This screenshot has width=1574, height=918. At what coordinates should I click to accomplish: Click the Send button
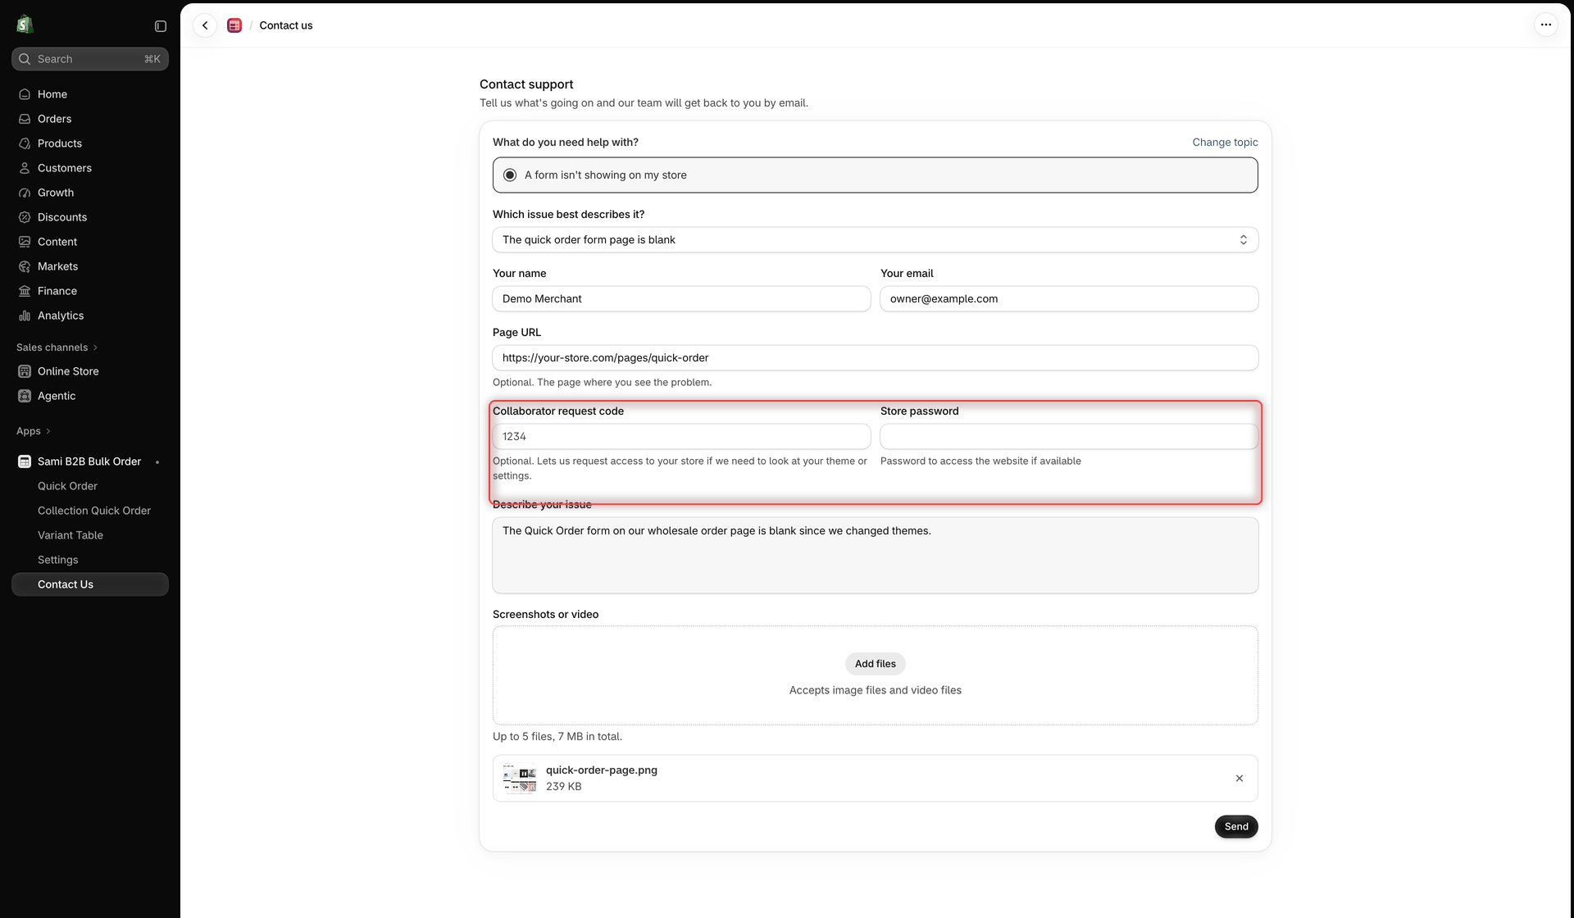(1236, 826)
